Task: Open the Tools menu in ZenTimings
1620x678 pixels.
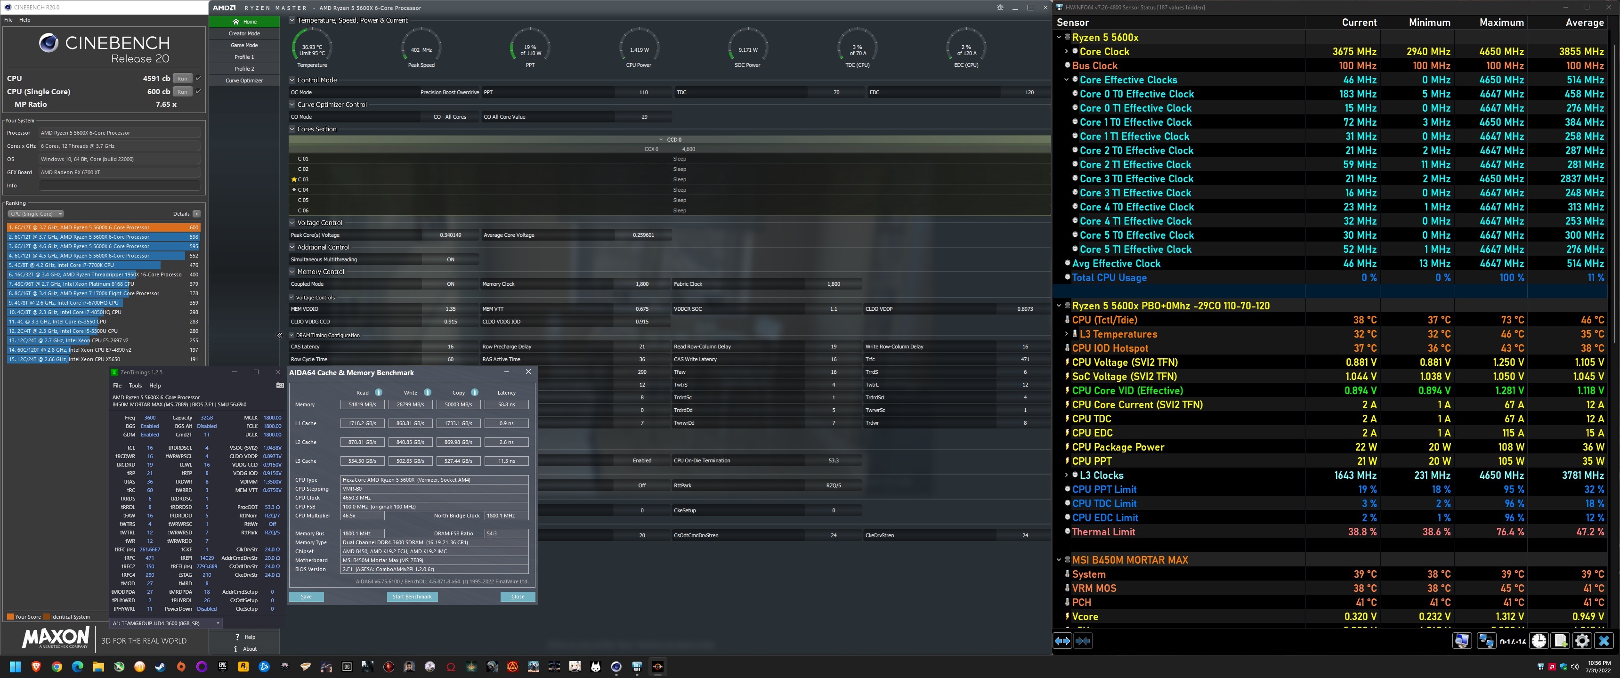Action: click(135, 386)
